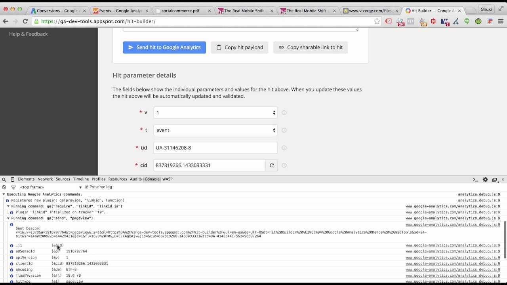Click the blue split-arrows extension icon

click(456, 21)
